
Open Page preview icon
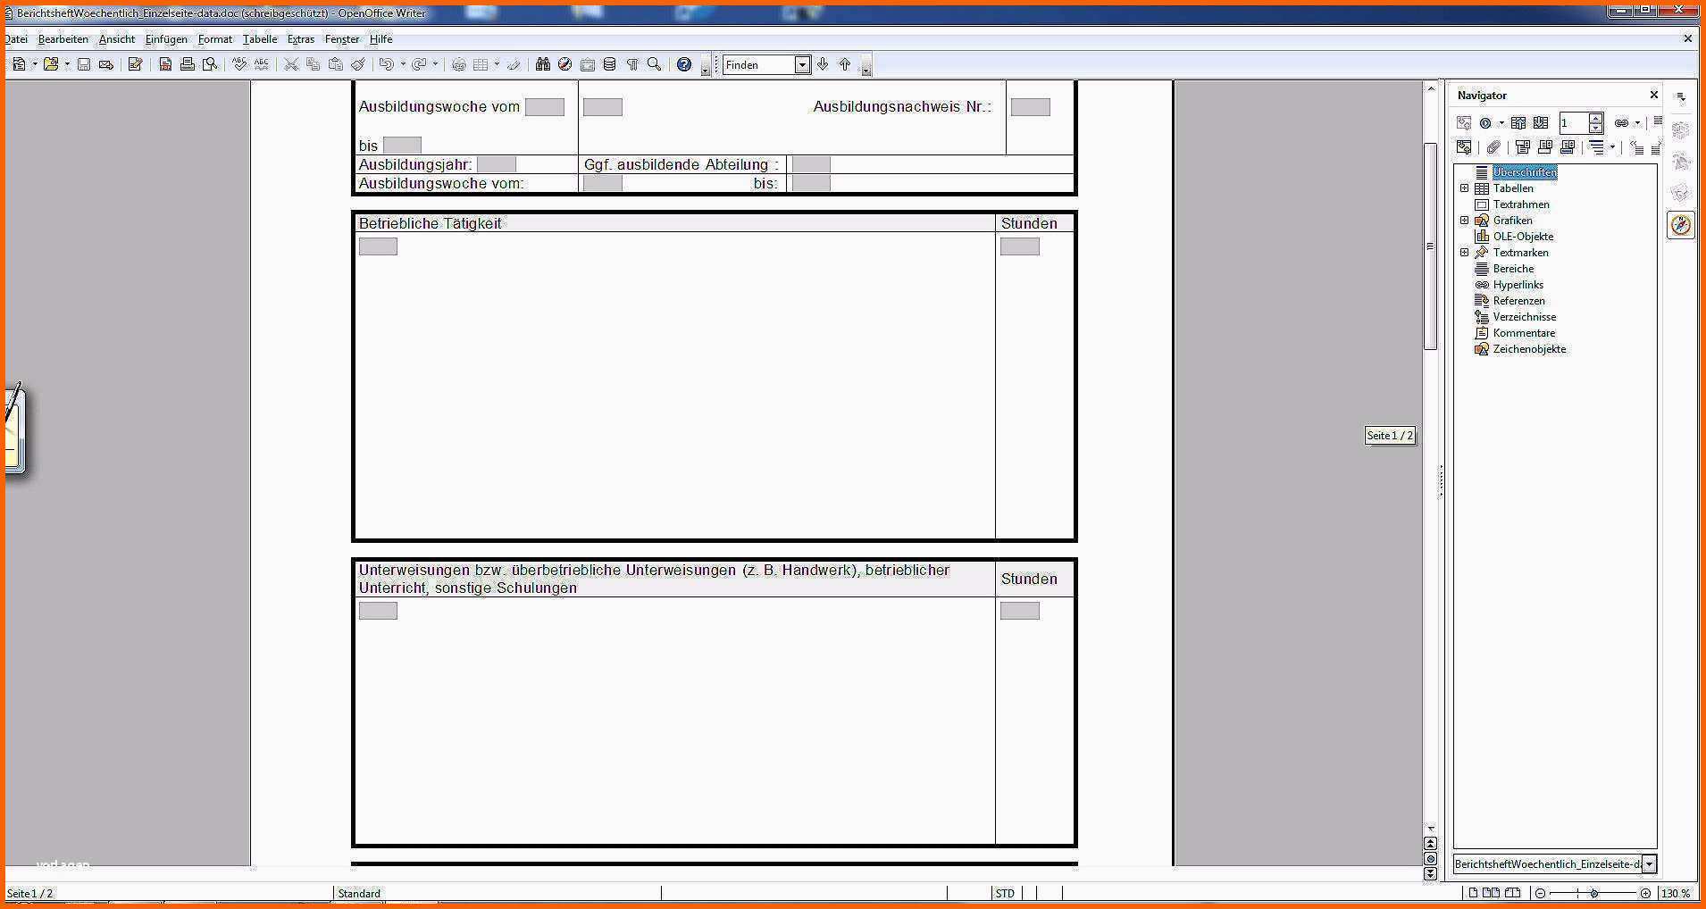tap(210, 64)
